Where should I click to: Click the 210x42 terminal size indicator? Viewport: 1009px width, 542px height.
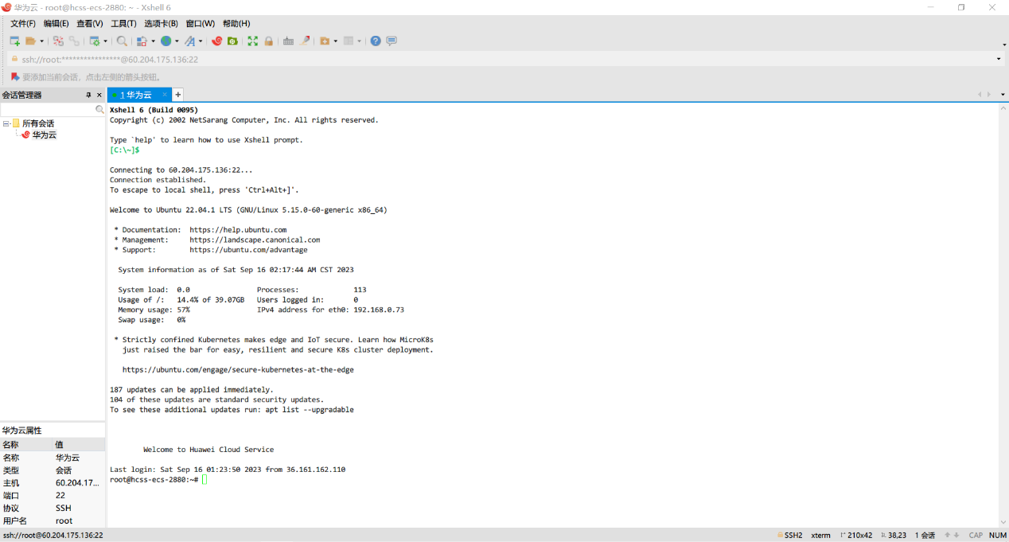855,536
